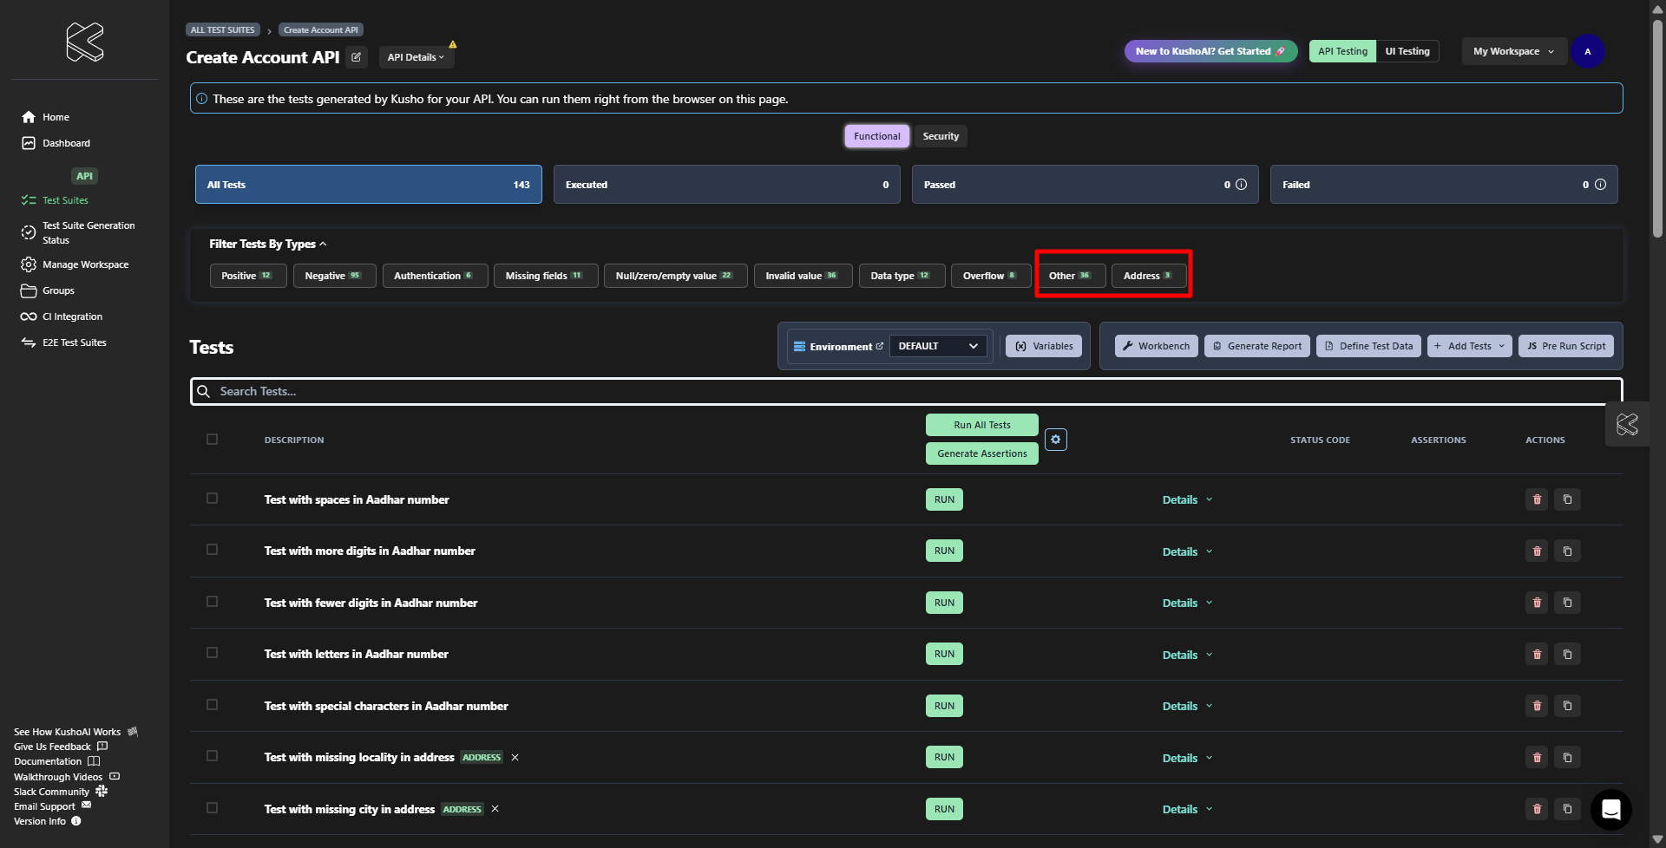Screen dimensions: 1666x848
Task: Open the DEFAULT environment dropdown
Action: click(x=938, y=346)
